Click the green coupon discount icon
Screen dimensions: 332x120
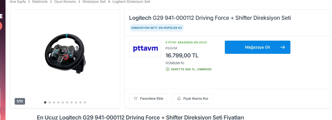[167, 69]
